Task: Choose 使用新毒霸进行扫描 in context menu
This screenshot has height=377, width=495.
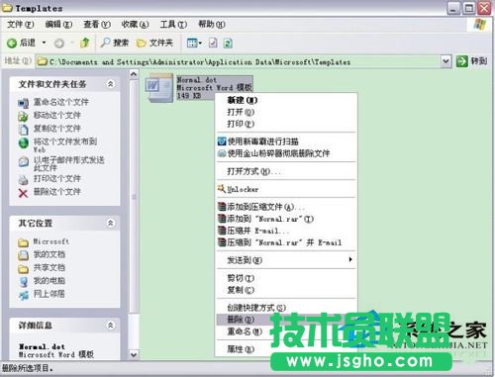Action: pos(286,141)
